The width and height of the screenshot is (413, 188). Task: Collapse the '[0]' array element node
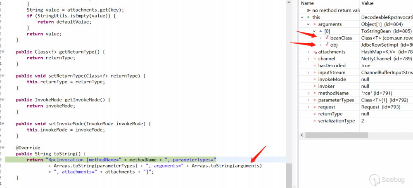click(x=314, y=31)
